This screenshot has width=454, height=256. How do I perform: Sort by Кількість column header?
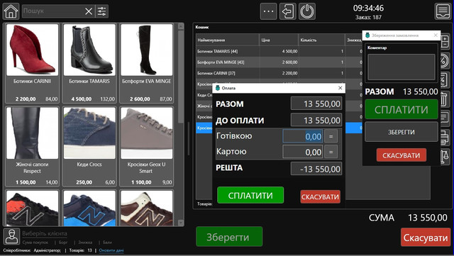321,40
